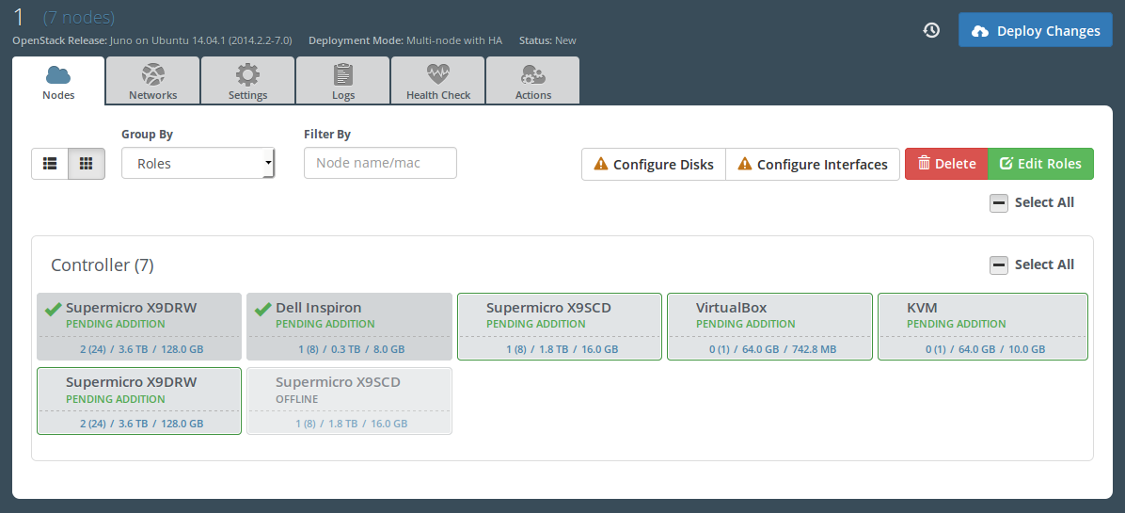
Task: Switch to list view icon
Action: (x=50, y=163)
